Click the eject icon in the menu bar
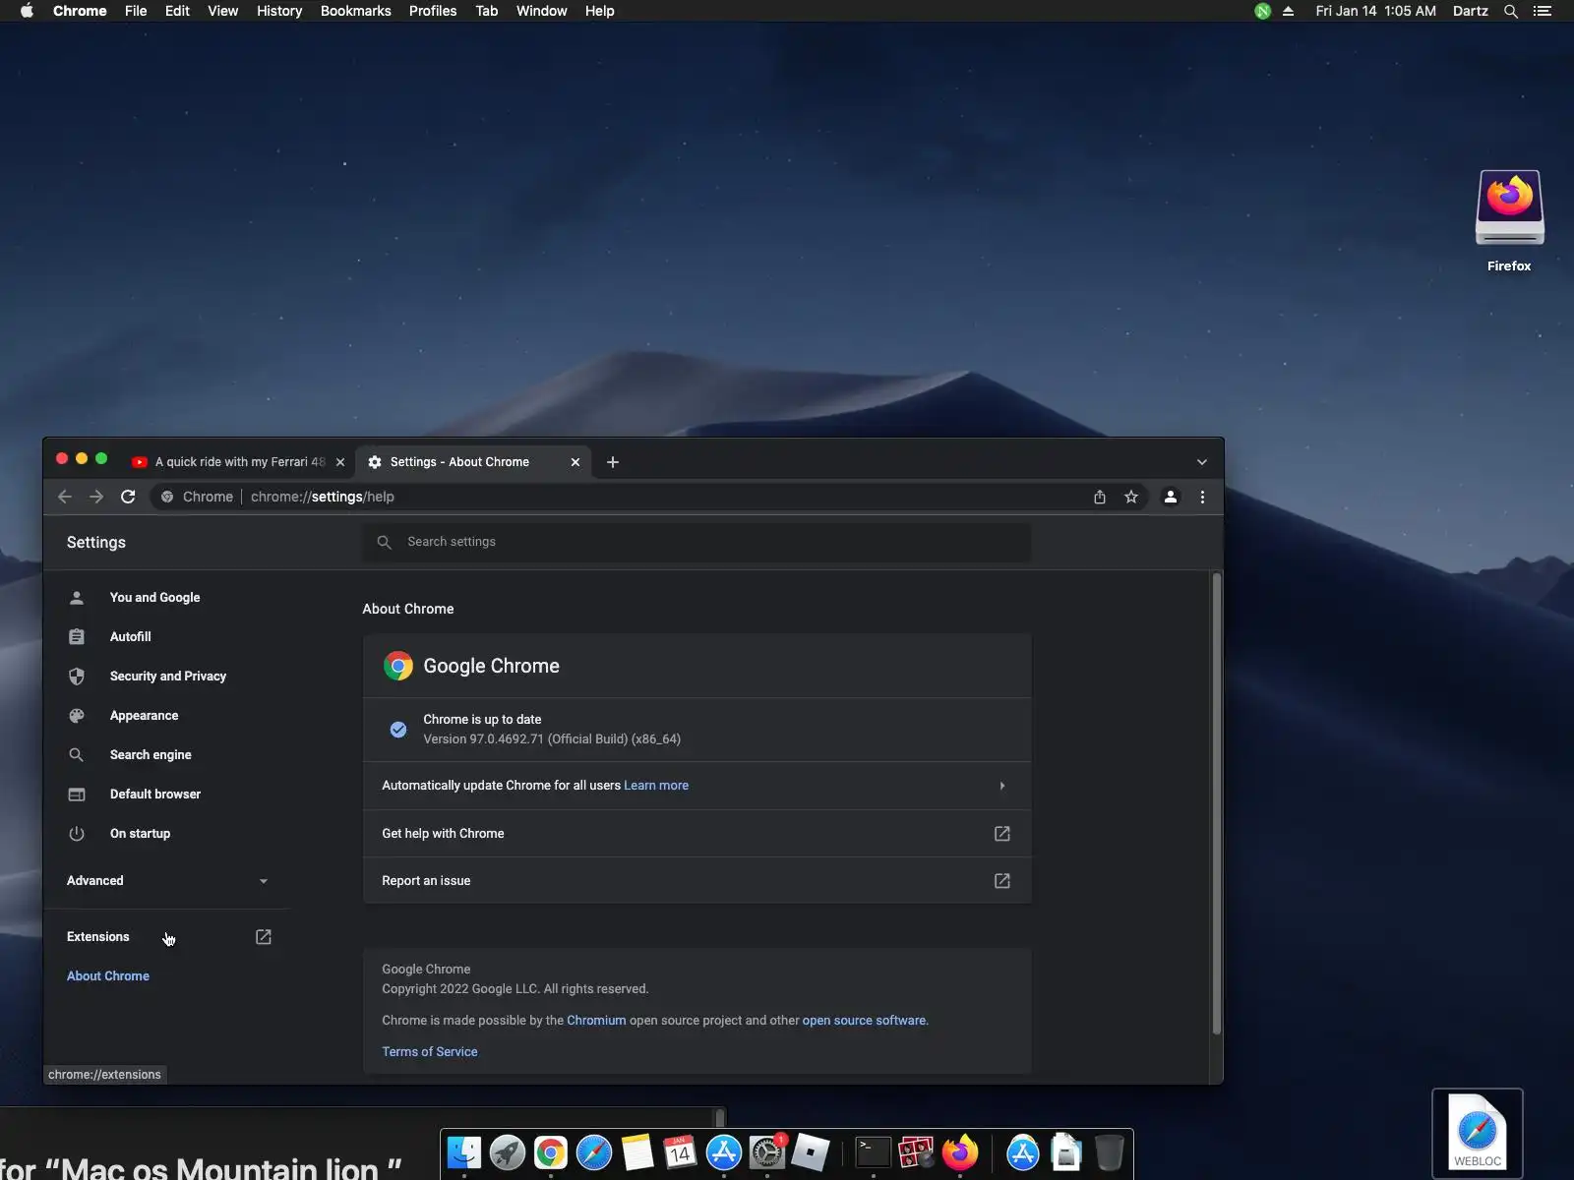 (x=1288, y=11)
